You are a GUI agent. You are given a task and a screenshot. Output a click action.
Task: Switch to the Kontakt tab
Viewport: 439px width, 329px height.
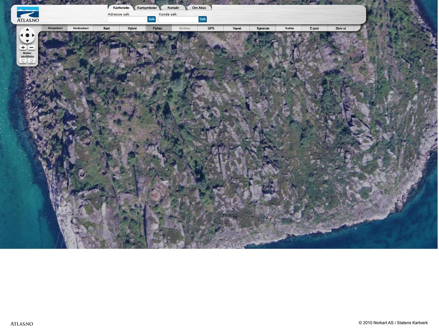pos(173,8)
